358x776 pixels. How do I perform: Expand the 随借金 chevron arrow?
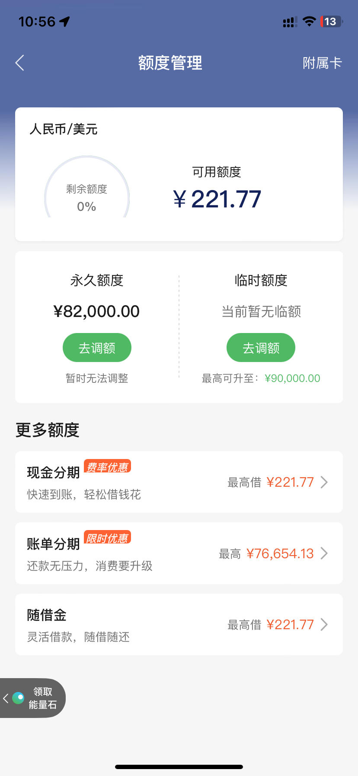pos(324,624)
